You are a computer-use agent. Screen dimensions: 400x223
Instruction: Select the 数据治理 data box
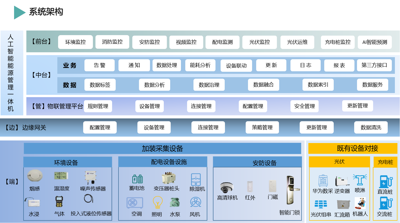point(209,85)
